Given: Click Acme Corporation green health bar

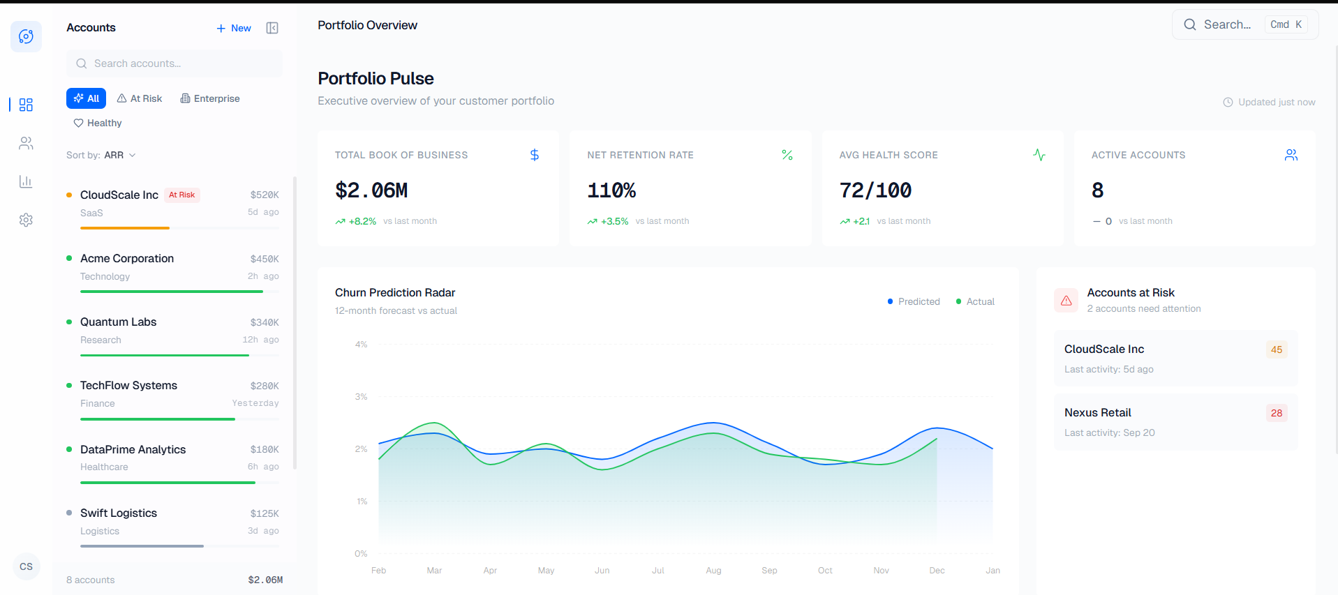Looking at the screenshot, I should click(x=172, y=292).
